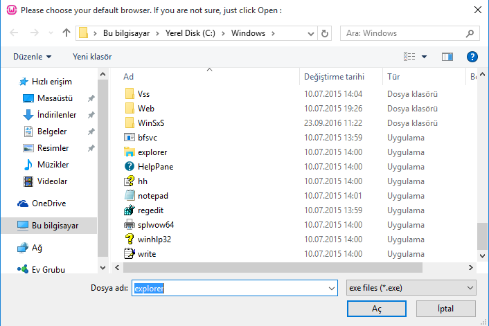Change view using the view icon
Screen dimensions: 489x326
click(409, 57)
